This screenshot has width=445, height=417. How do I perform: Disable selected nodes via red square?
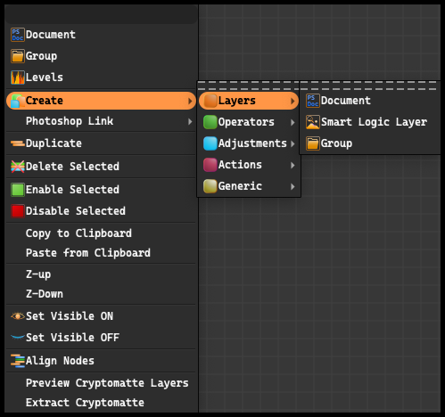[18, 211]
